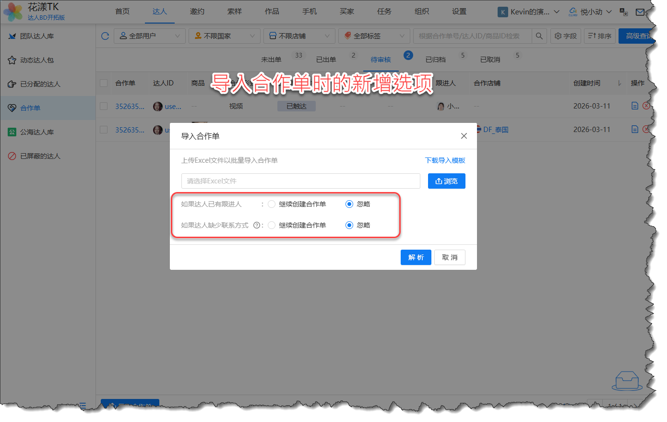Image resolution: width=667 pixels, height=422 pixels.
Task: Open the 全部标签 dropdown
Action: point(374,36)
